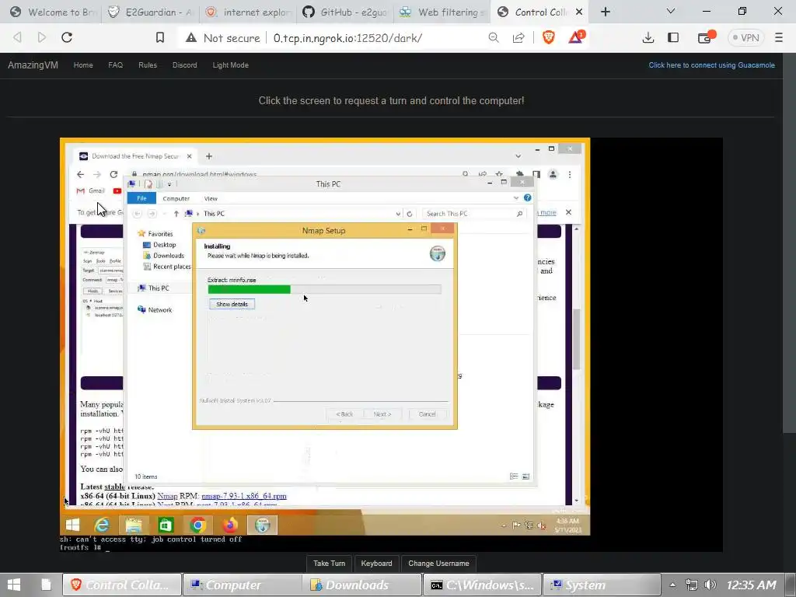This screenshot has height=597, width=796.
Task: Click refresh icon in This PC address bar
Action: click(410, 214)
